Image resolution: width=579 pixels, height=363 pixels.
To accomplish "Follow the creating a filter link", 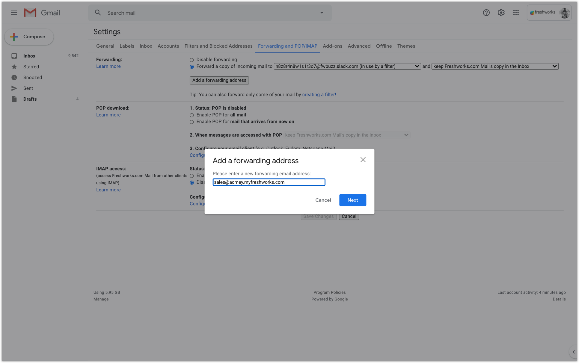I will point(319,95).
